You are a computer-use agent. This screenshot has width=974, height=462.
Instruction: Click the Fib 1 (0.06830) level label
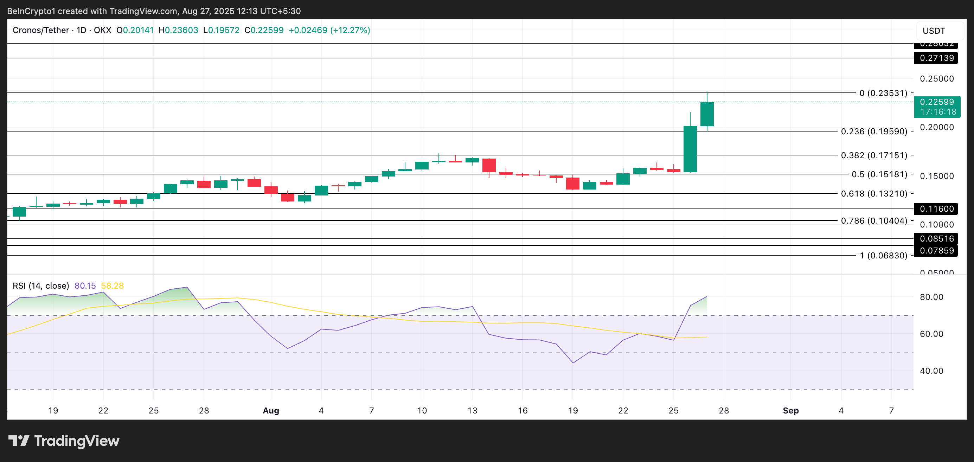coord(883,256)
